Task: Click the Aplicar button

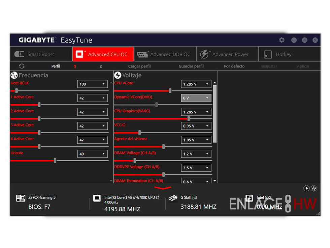Action: [x=303, y=66]
